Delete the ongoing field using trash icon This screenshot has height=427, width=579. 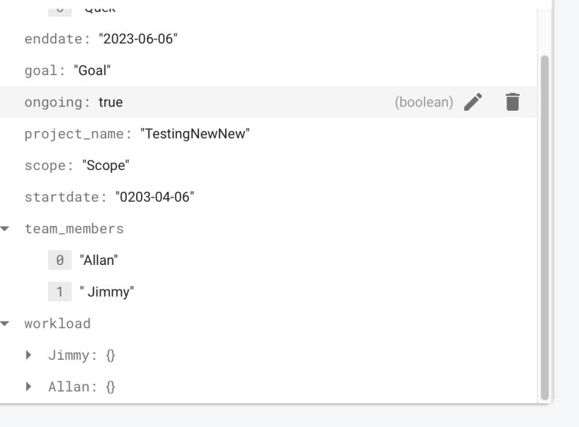tap(513, 103)
